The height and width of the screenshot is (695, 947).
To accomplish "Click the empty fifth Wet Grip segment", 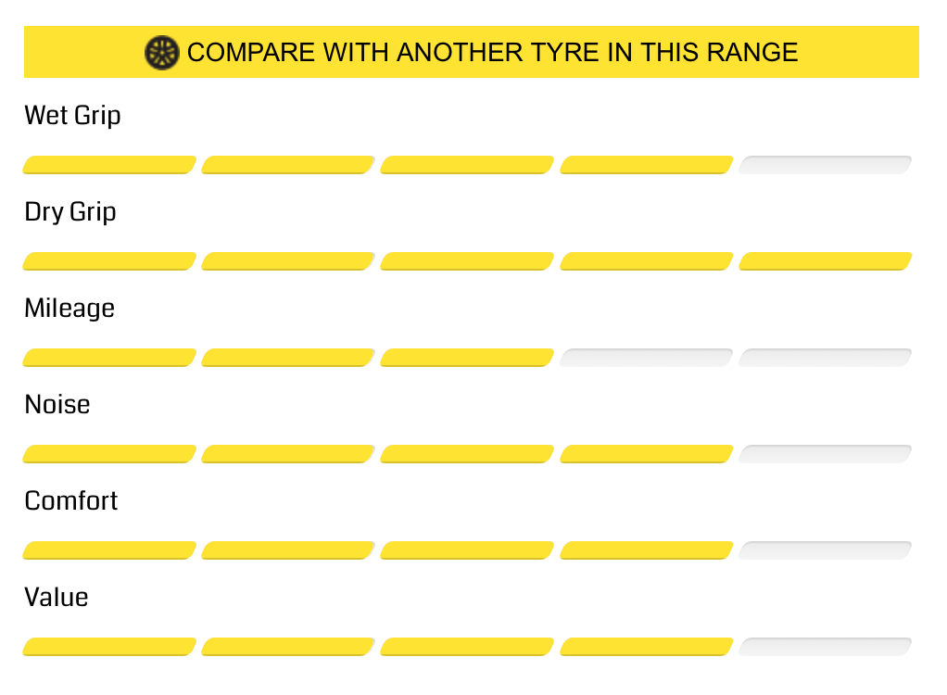I will 825,165.
